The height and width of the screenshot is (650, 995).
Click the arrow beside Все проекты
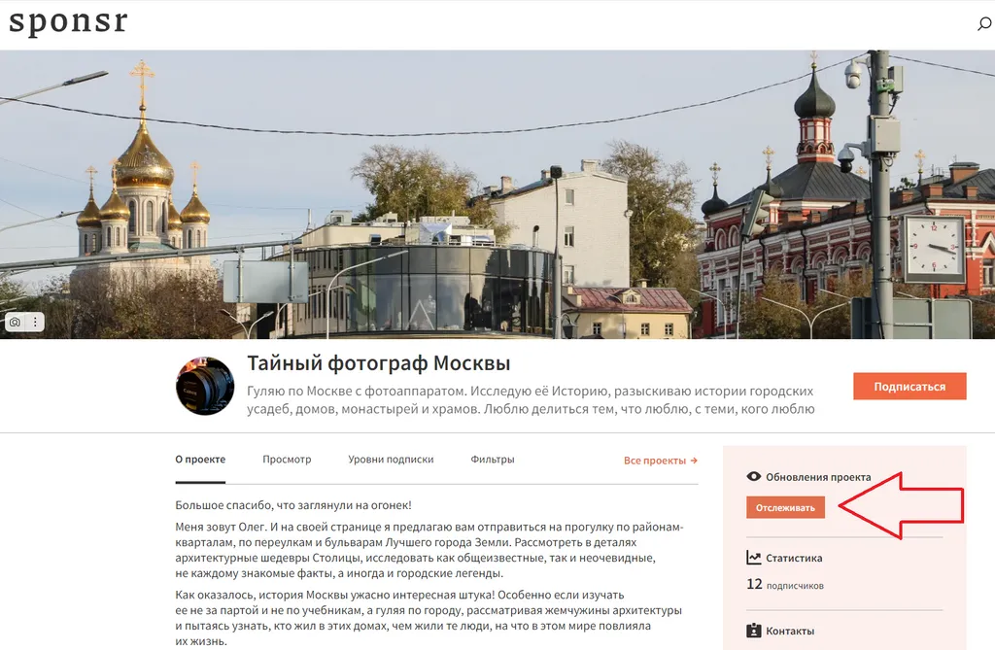[x=694, y=461]
